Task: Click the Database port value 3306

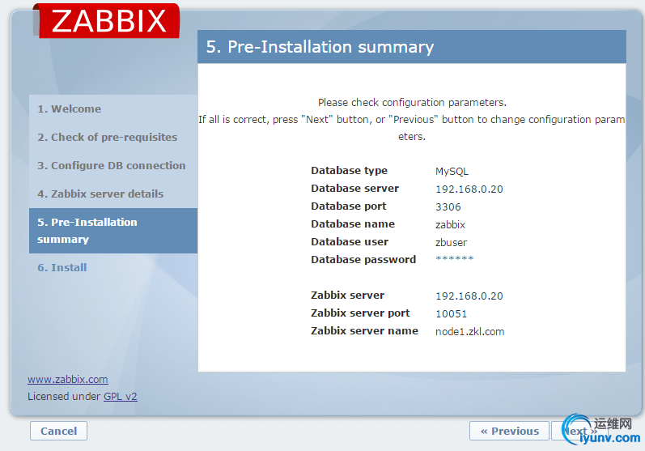Action: point(448,206)
